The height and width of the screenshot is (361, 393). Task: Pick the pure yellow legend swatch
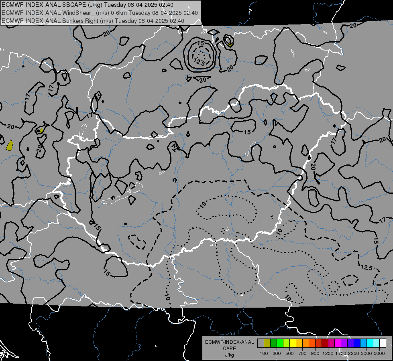tap(293, 343)
